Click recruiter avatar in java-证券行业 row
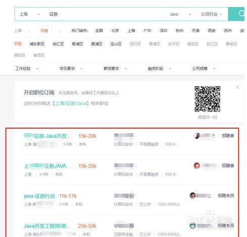 pyautogui.click(x=193, y=196)
